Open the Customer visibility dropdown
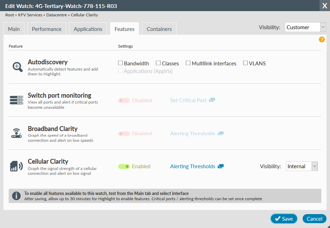Viewport: 330px width, 228px height. click(x=305, y=27)
